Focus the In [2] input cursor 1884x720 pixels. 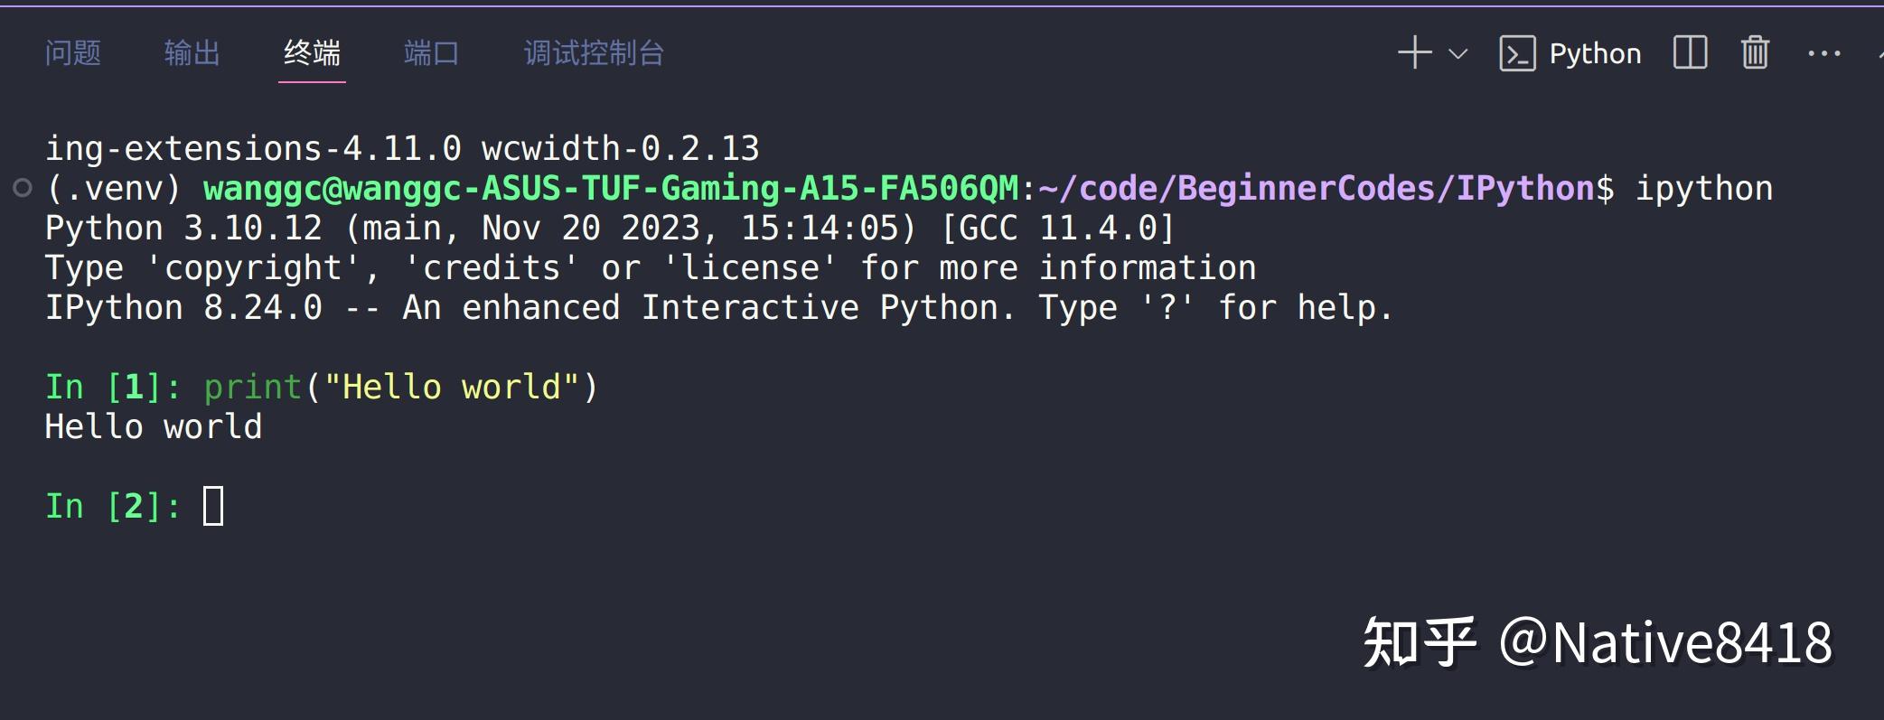pos(213,506)
